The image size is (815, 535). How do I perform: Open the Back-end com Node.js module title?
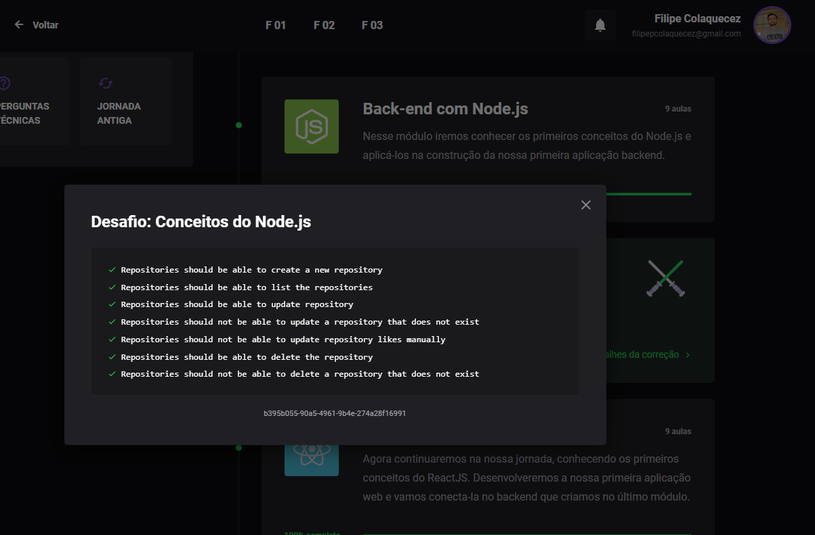point(445,109)
